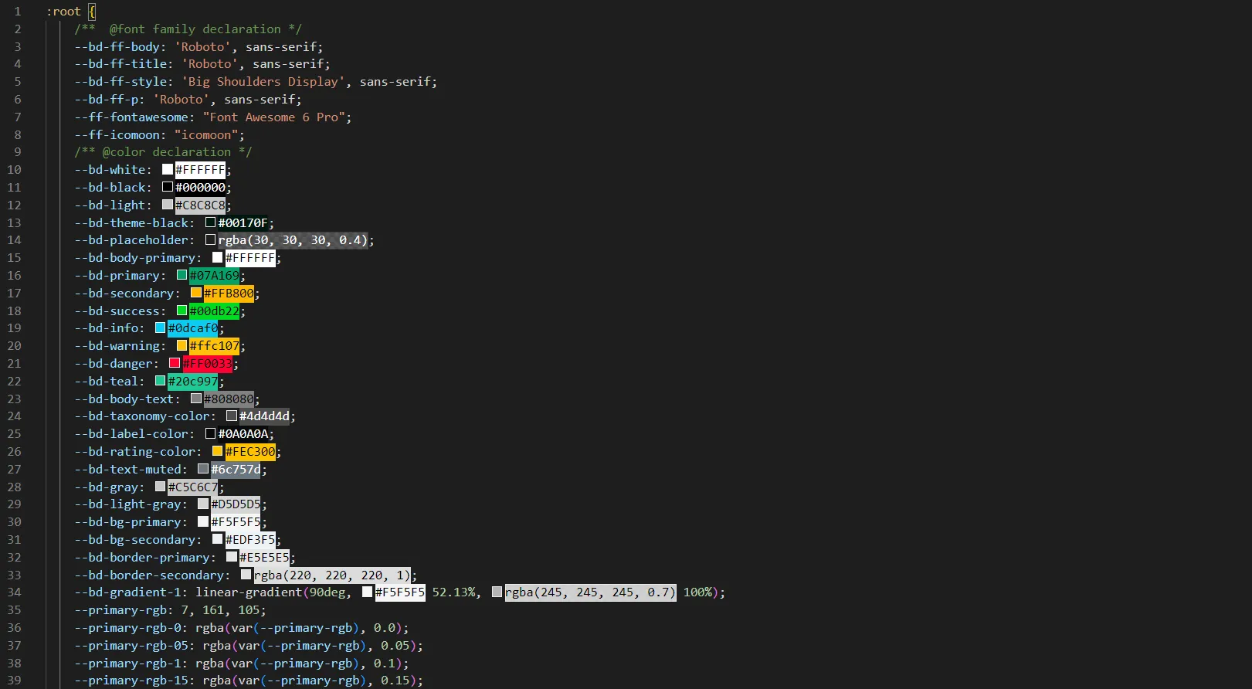Click the --bd-warning color swatch
Image resolution: width=1252 pixels, height=689 pixels.
click(x=182, y=345)
